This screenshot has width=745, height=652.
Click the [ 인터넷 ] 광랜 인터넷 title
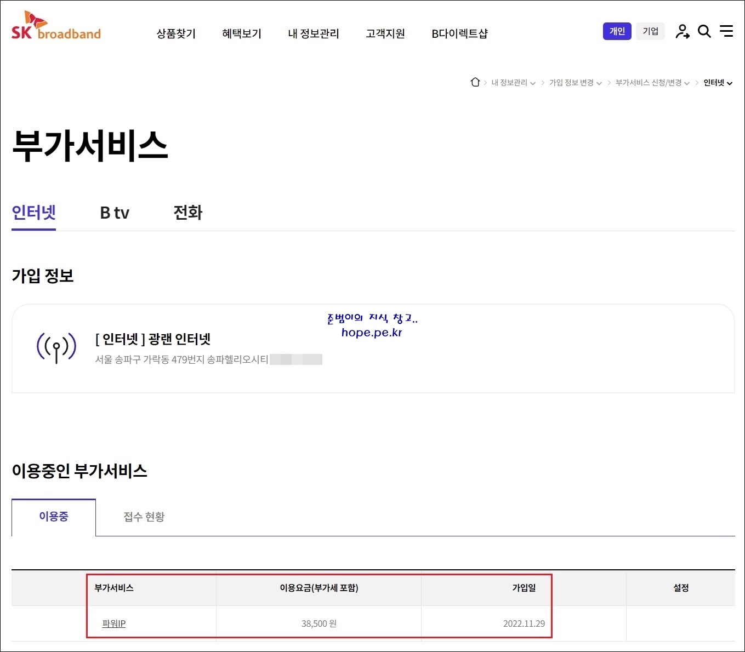point(153,339)
